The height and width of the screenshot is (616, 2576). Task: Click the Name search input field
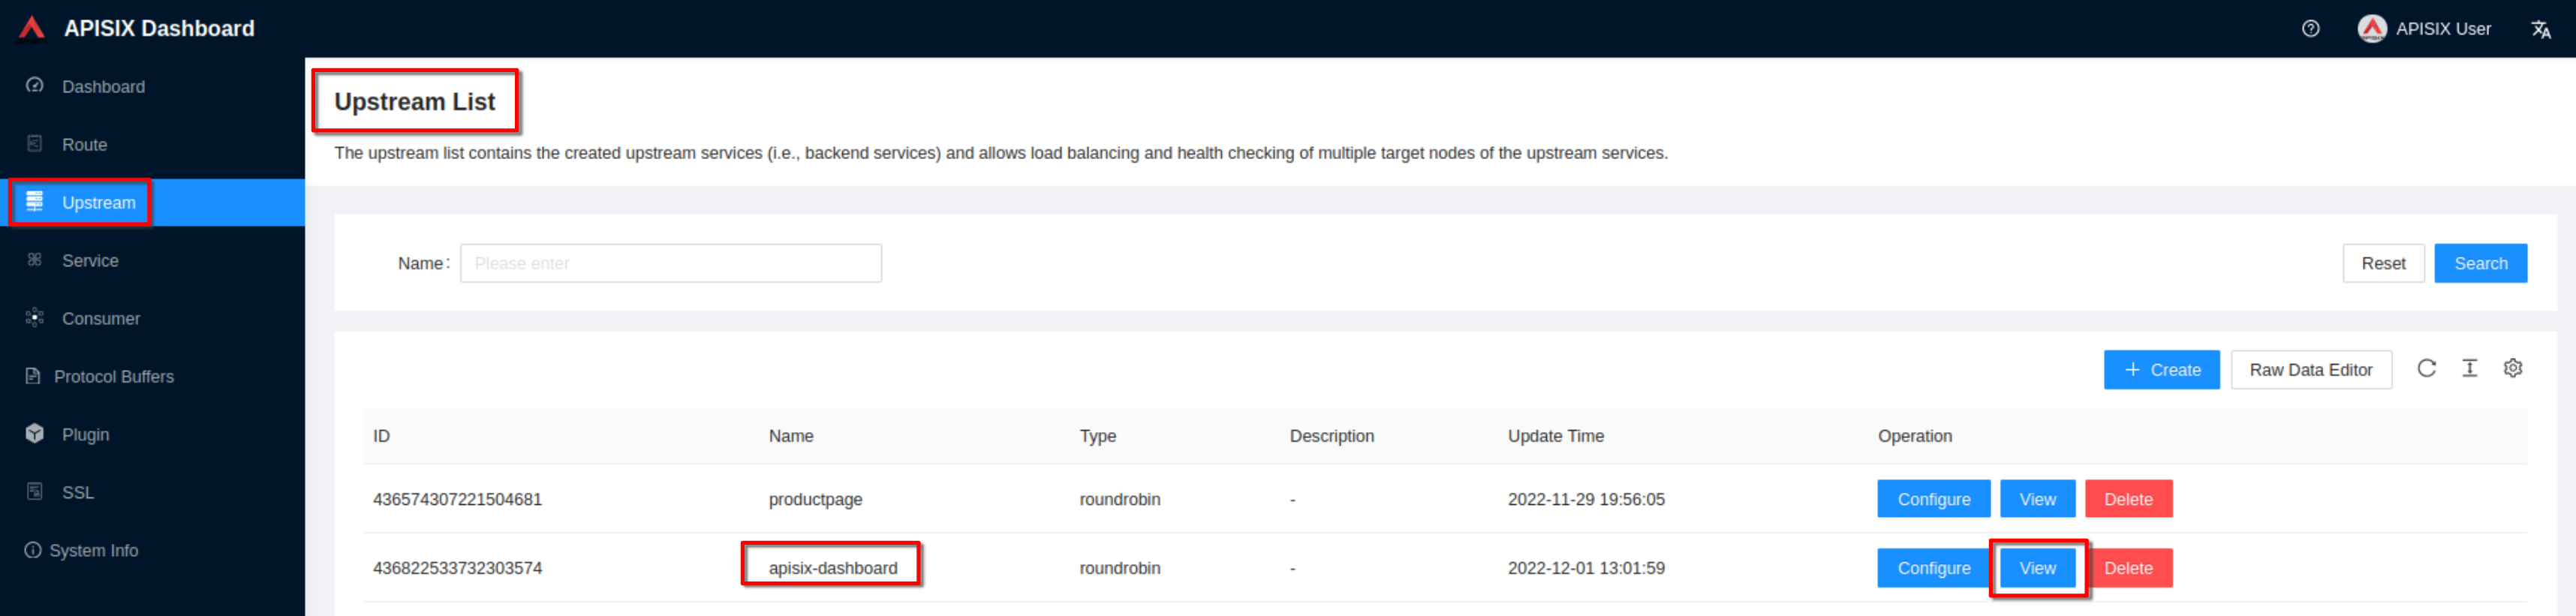(670, 264)
